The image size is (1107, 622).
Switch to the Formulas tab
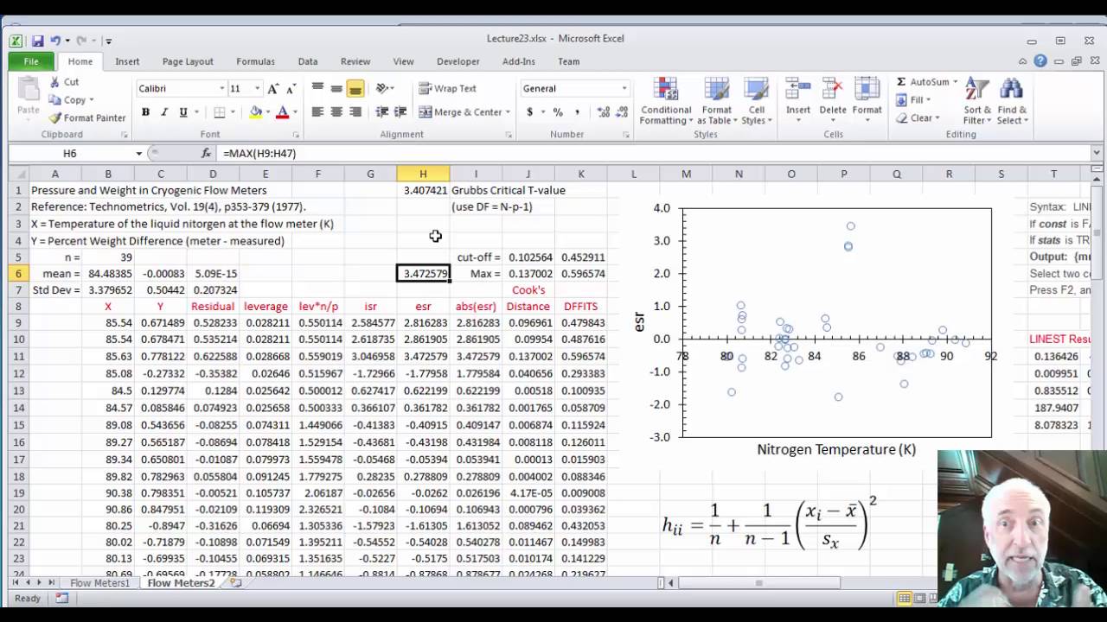point(255,61)
